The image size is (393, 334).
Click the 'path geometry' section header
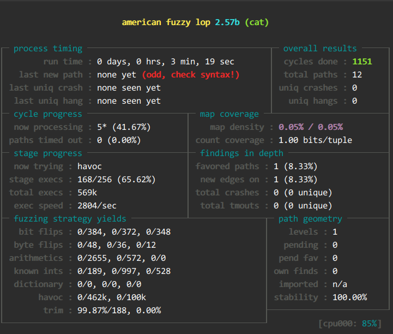click(x=310, y=218)
